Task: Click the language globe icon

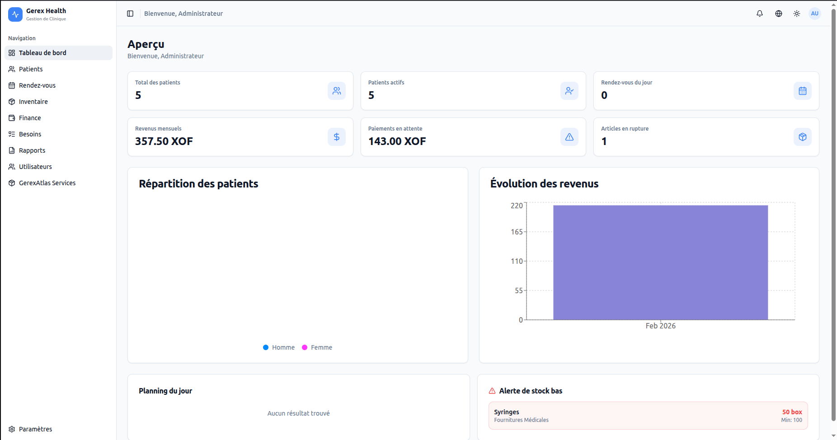Action: [x=779, y=14]
